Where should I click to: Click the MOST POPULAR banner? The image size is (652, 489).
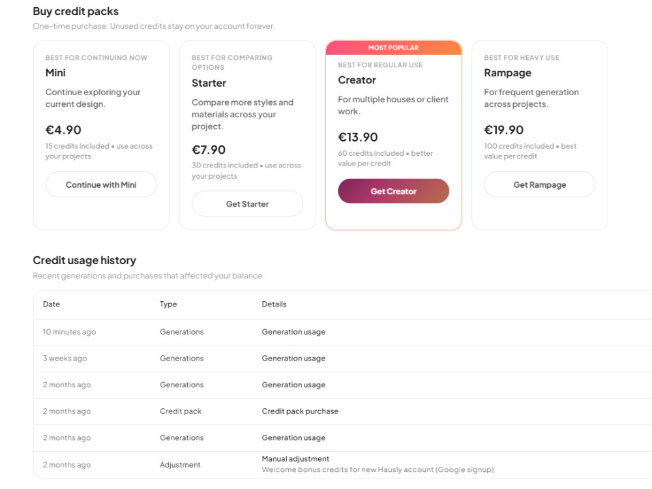(x=393, y=48)
